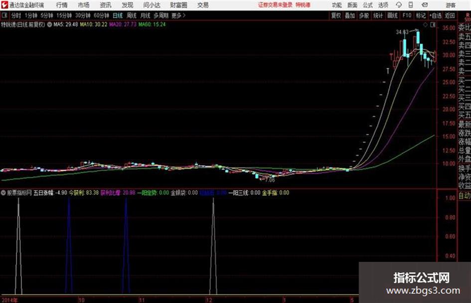
Task: Click the chart panel layout icon
Action: point(433,25)
